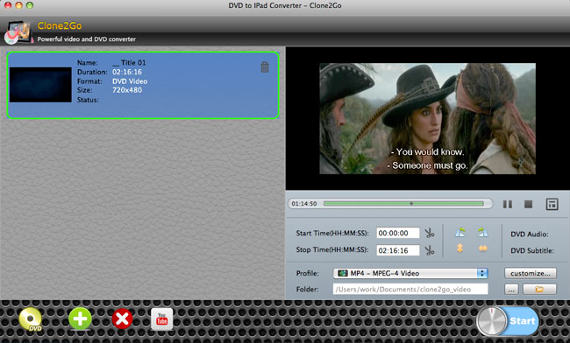
Task: Click the format value DVD Video
Action: coord(130,81)
